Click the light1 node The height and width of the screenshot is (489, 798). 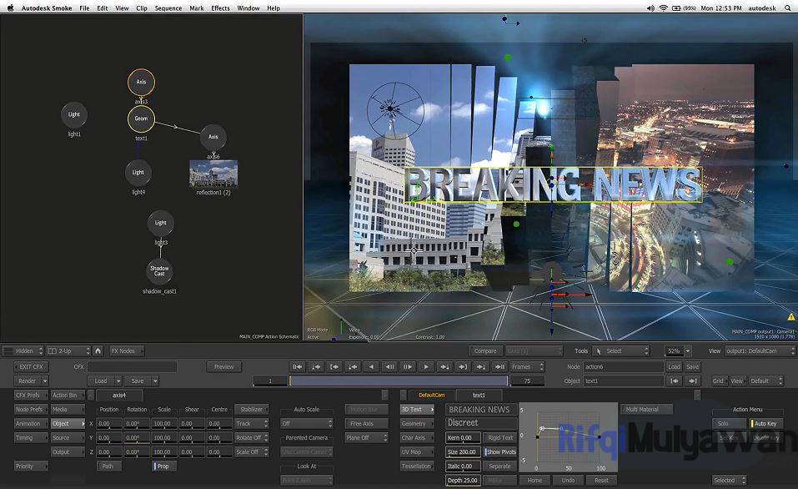point(73,114)
